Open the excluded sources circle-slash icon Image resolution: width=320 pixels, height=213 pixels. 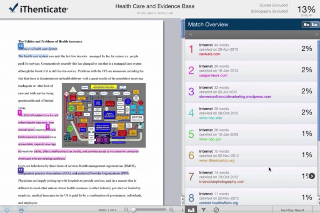tap(216, 210)
